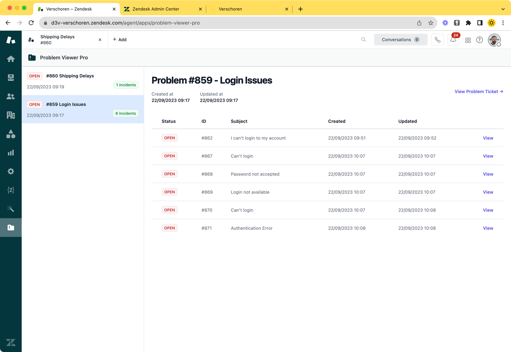Open the help question mark icon
The width and height of the screenshot is (511, 352).
point(480,40)
